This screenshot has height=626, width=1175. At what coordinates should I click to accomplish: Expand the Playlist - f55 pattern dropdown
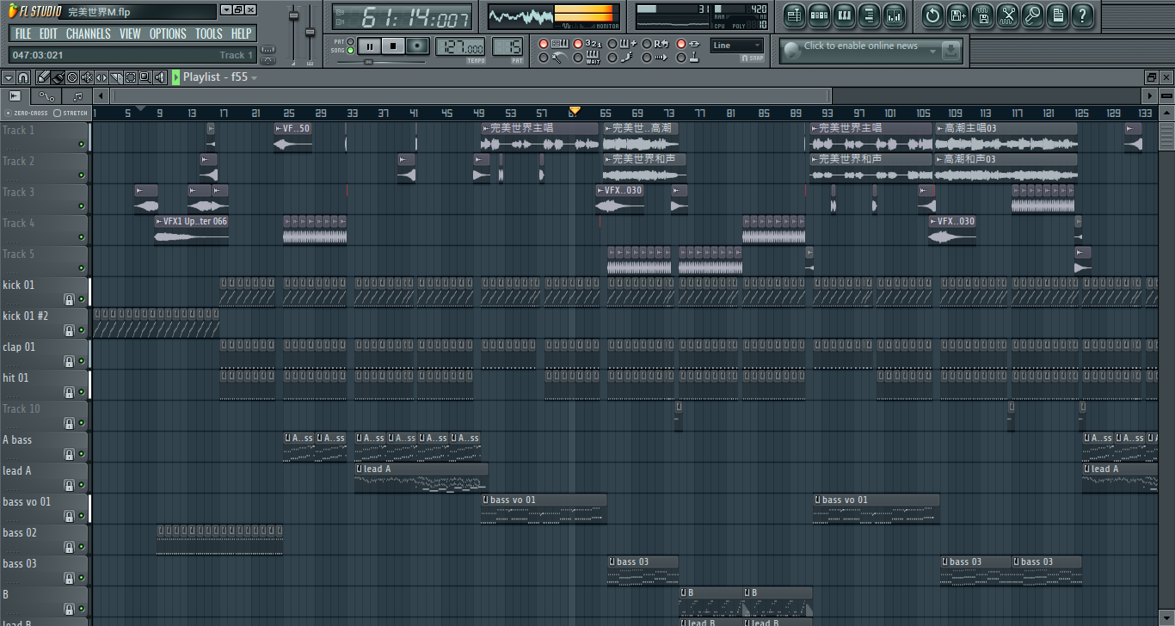click(254, 77)
